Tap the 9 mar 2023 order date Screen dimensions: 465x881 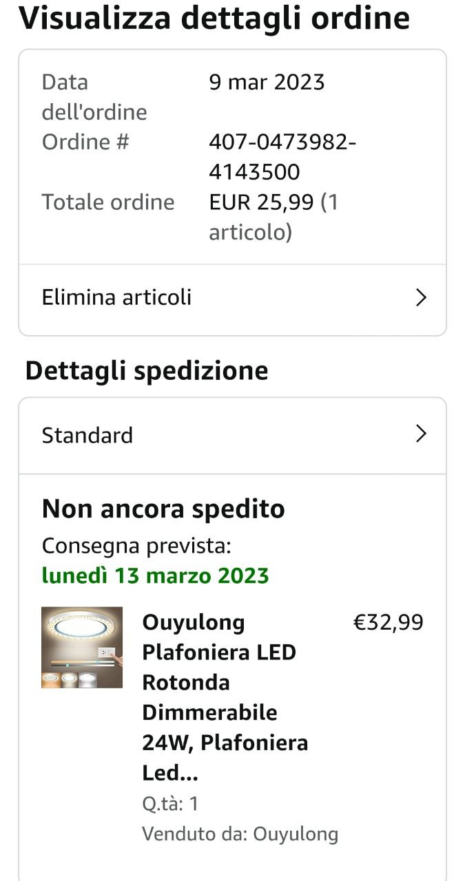point(267,82)
